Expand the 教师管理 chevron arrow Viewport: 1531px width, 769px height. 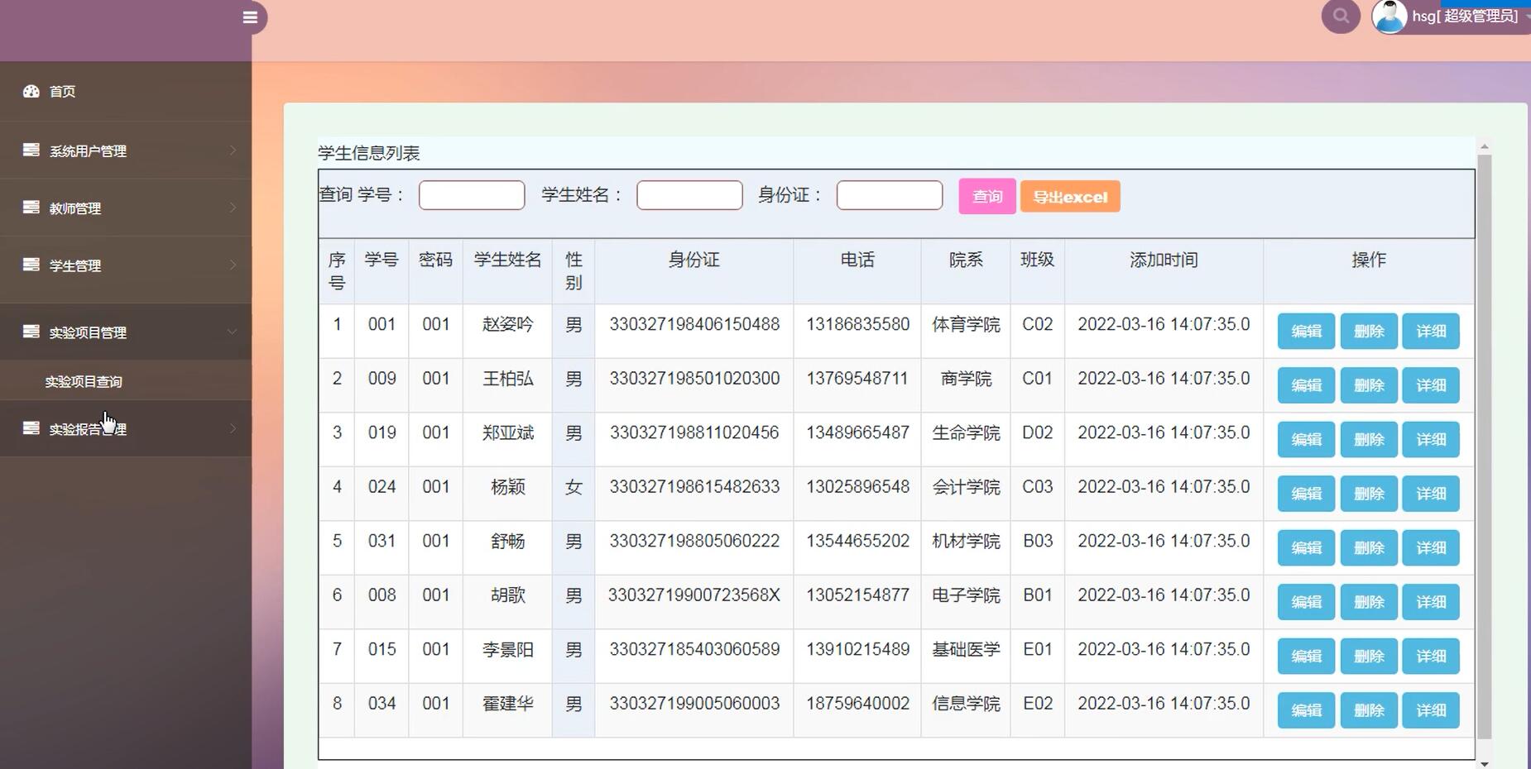click(x=233, y=208)
